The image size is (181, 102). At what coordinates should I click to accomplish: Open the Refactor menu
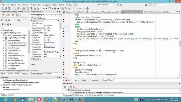[26, 5]
